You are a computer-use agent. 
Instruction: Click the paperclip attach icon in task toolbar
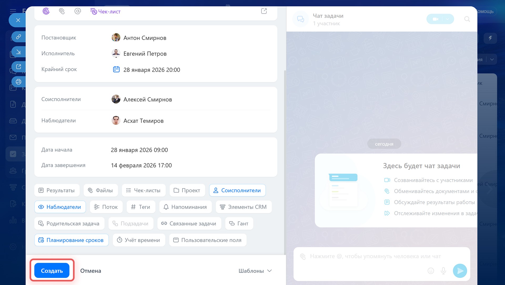(x=62, y=11)
